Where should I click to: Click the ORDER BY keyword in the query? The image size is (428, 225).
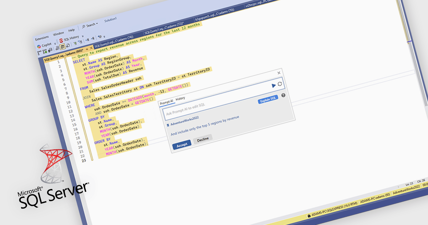pyautogui.click(x=102, y=141)
